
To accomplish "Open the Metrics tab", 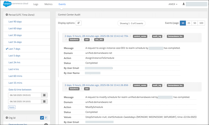I will coord(48,4).
